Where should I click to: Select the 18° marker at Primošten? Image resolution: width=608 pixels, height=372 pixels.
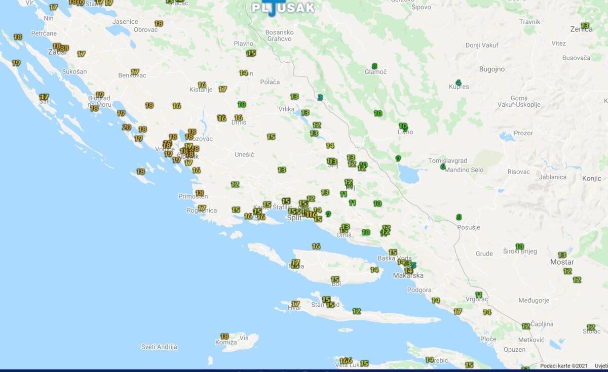[x=200, y=193]
